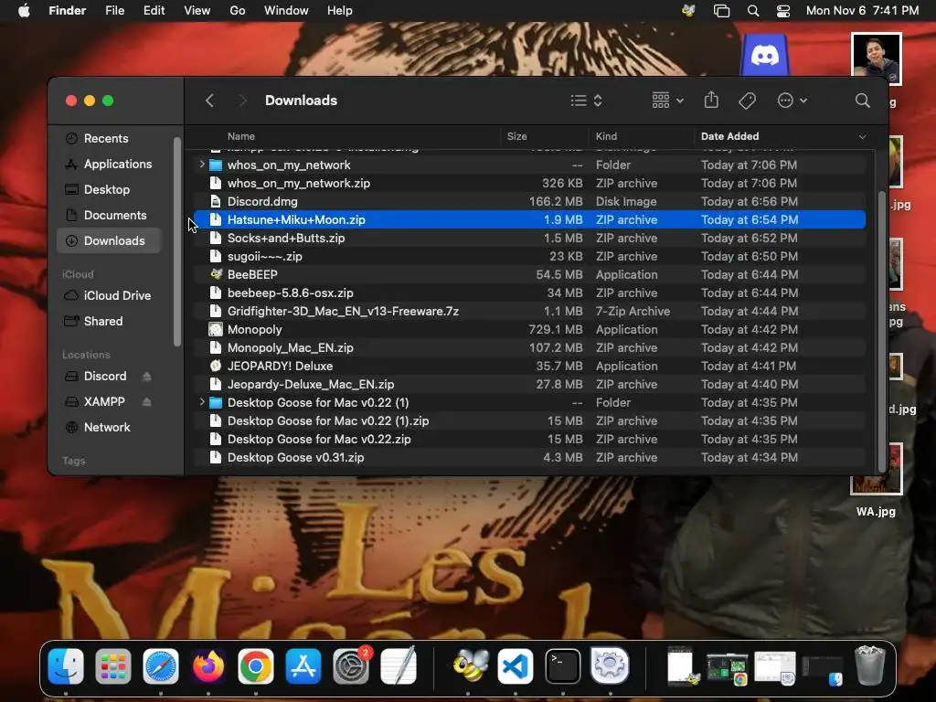Open the Edit menu
The height and width of the screenshot is (702, 936).
click(154, 11)
